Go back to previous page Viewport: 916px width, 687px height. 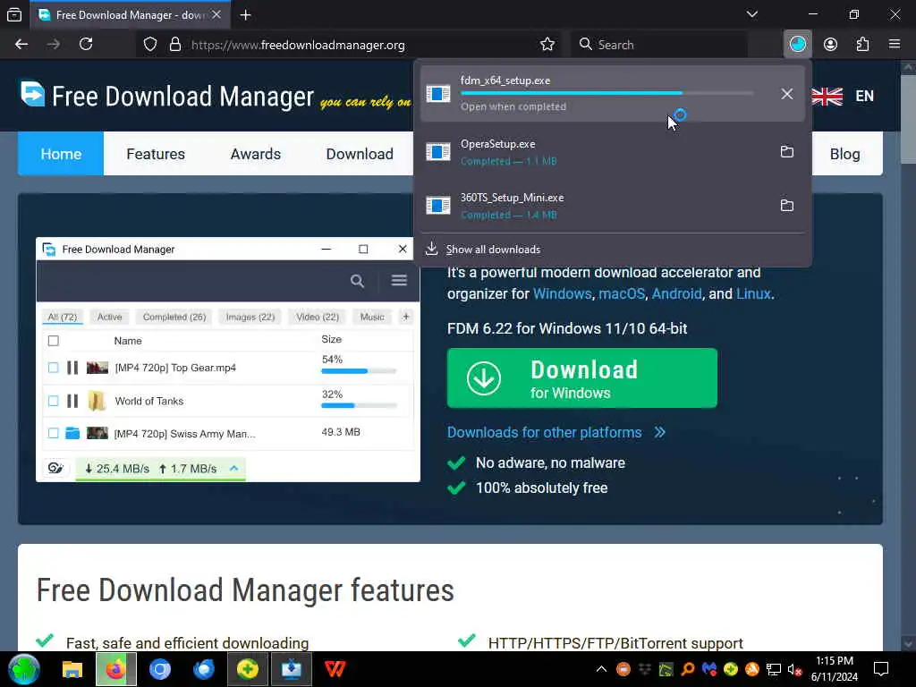21,45
